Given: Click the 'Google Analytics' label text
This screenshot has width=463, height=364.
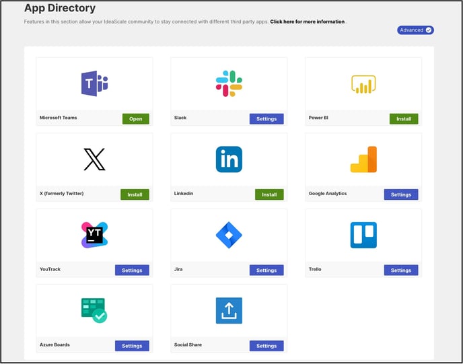Looking at the screenshot, I should [x=328, y=193].
